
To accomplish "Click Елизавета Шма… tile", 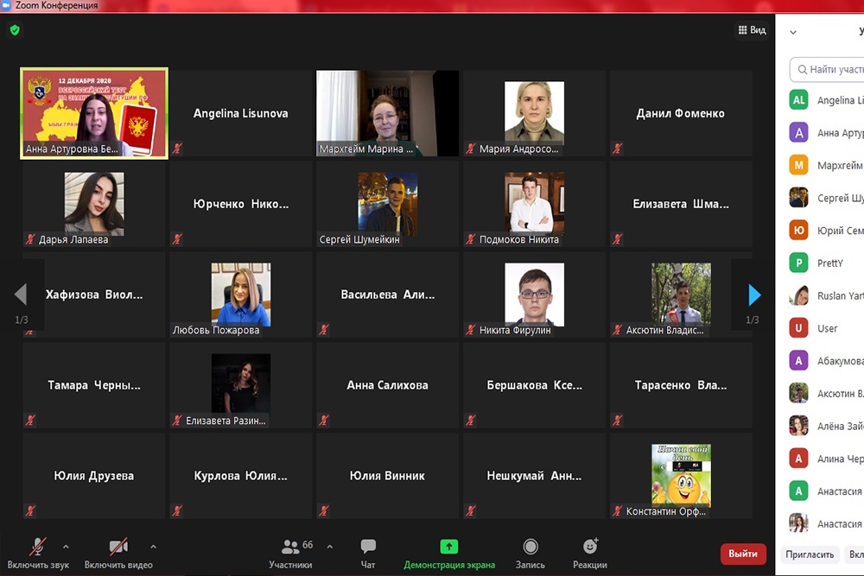I will pos(681,204).
